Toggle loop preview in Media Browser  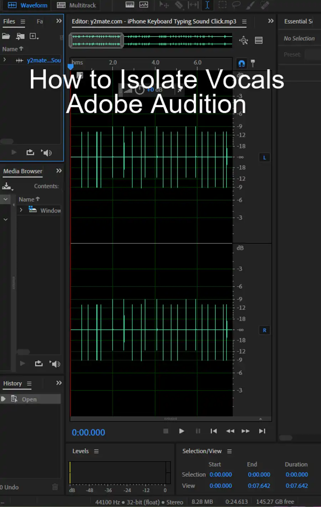point(39,363)
